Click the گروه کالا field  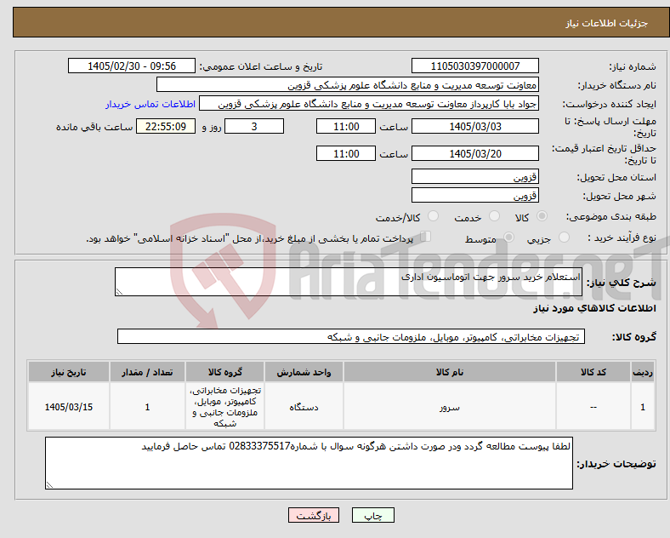[351, 336]
